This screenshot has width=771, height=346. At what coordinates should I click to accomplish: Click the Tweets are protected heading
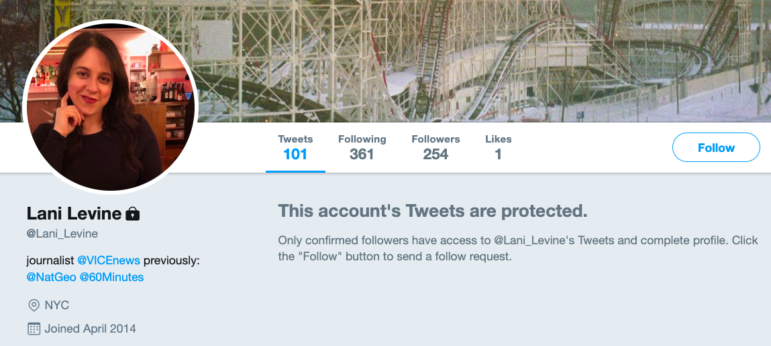point(433,211)
